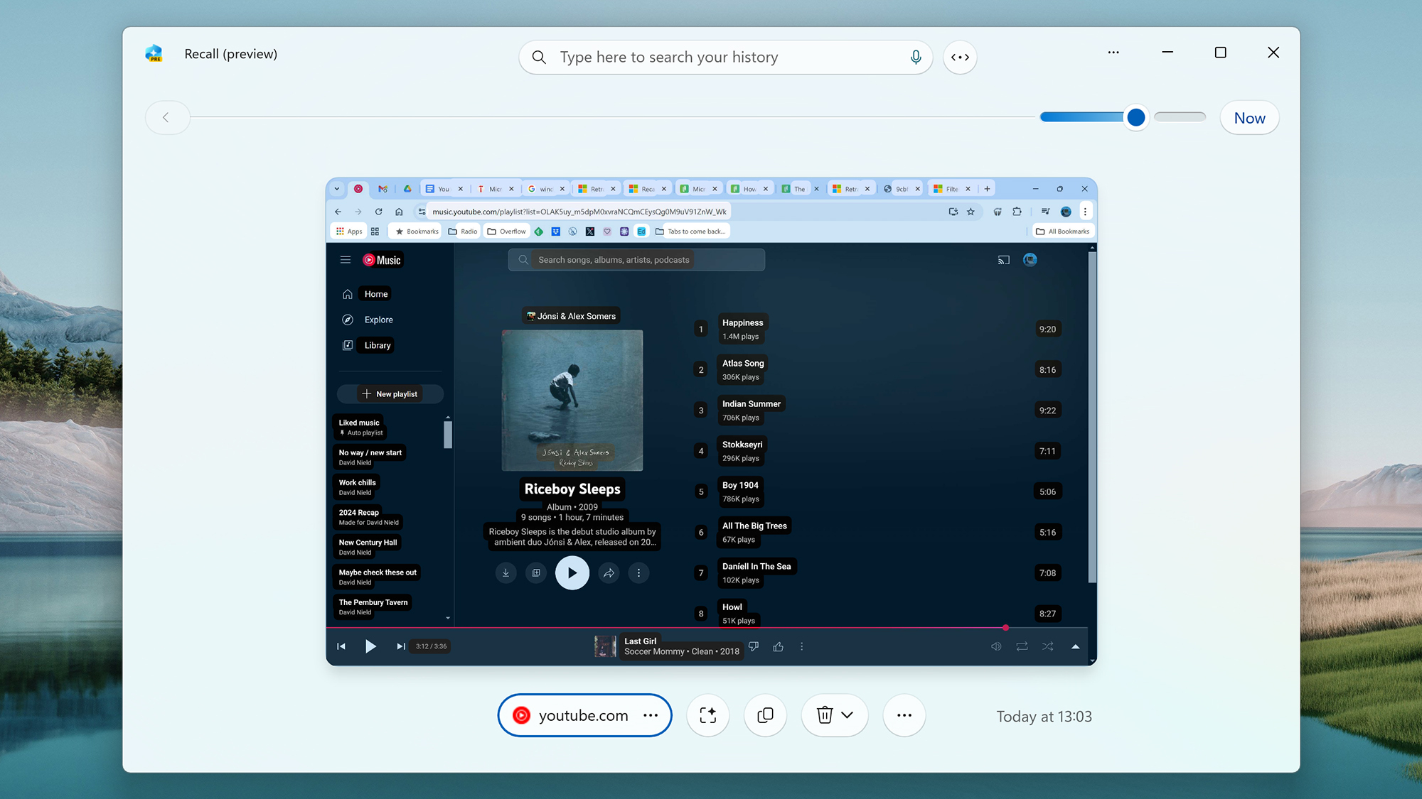Open the youtube.com button's three-dot menu
This screenshot has height=799, width=1422.
pyautogui.click(x=651, y=715)
